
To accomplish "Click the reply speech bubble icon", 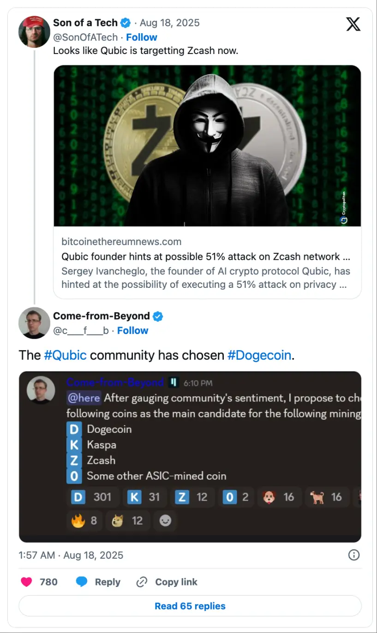I will (x=82, y=582).
